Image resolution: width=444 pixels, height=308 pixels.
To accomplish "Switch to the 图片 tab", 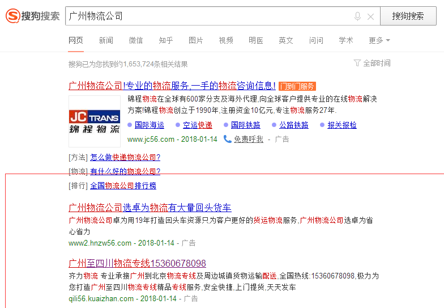I will tap(196, 40).
